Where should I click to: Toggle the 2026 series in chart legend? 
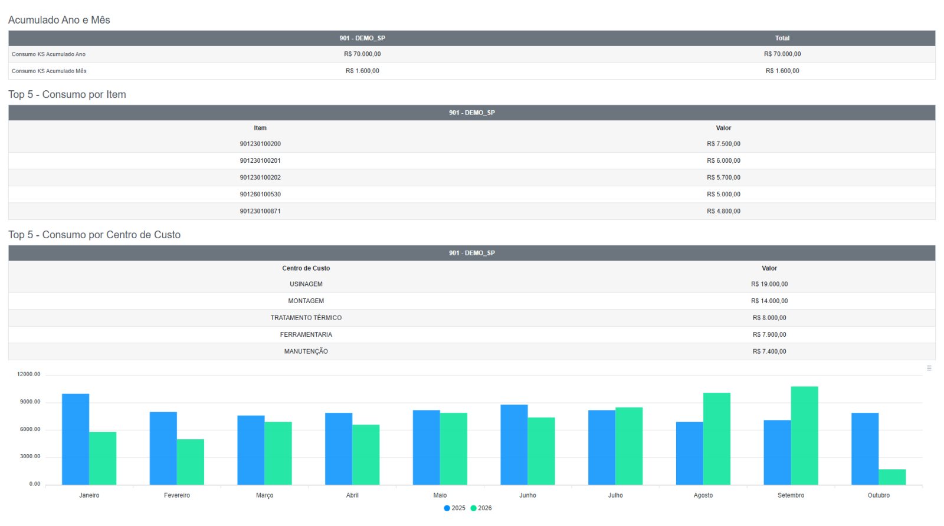pyautogui.click(x=481, y=508)
